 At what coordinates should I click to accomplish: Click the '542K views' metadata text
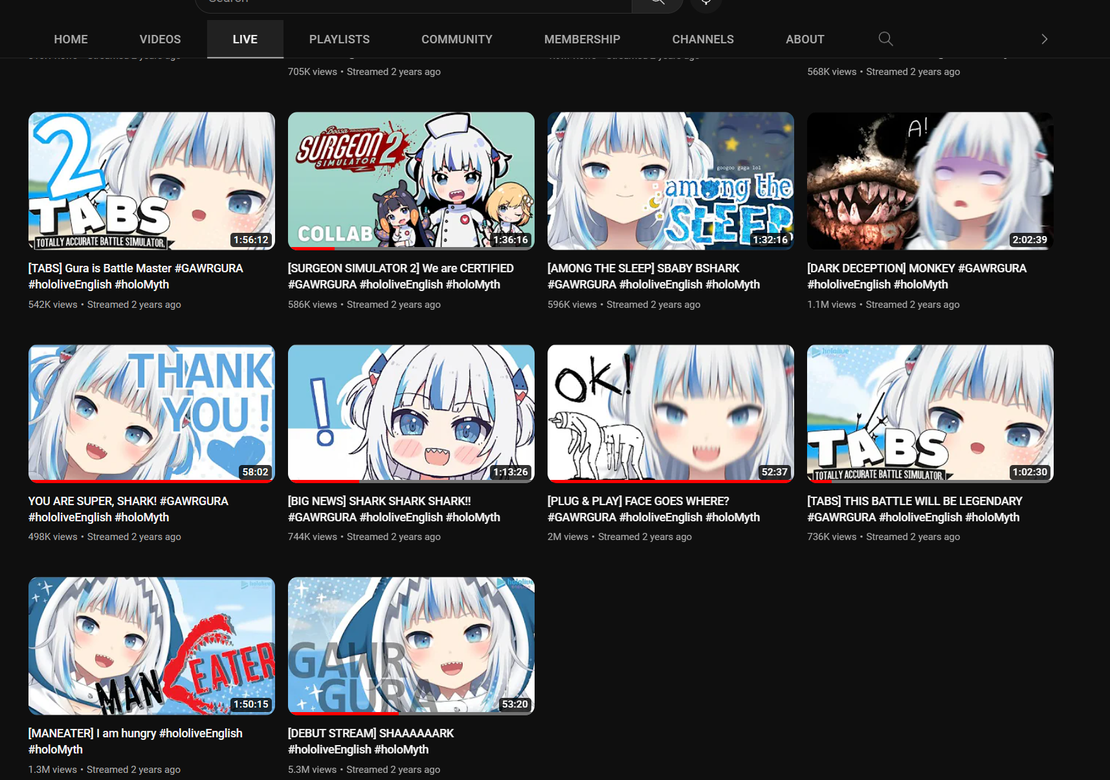point(53,305)
